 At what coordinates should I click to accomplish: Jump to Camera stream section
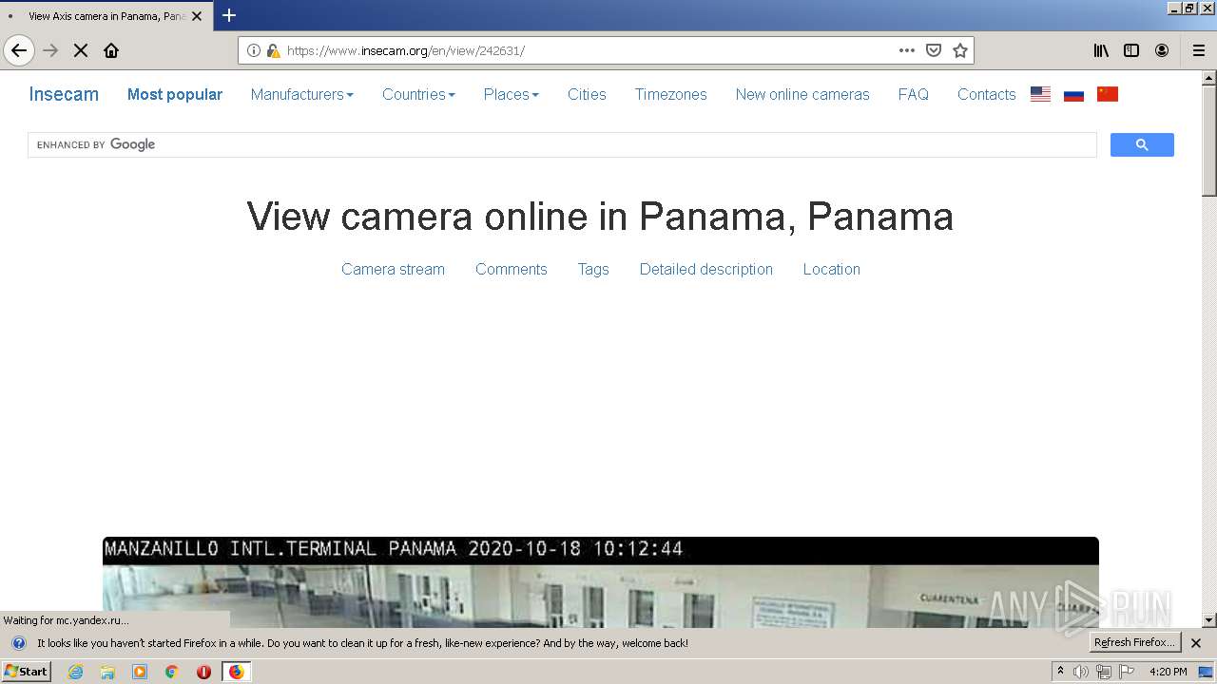393,269
